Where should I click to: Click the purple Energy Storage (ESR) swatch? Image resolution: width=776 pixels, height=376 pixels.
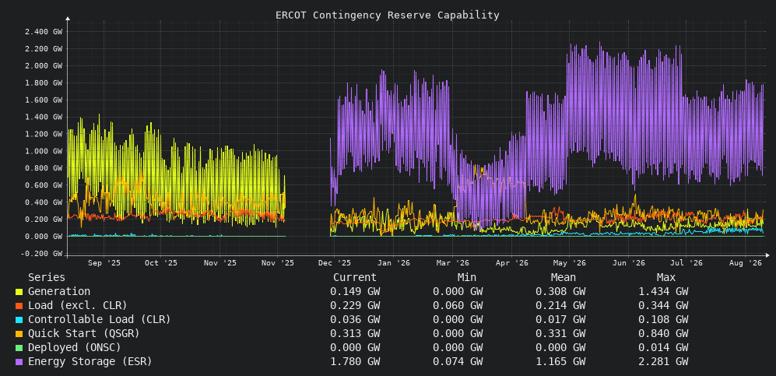click(19, 362)
